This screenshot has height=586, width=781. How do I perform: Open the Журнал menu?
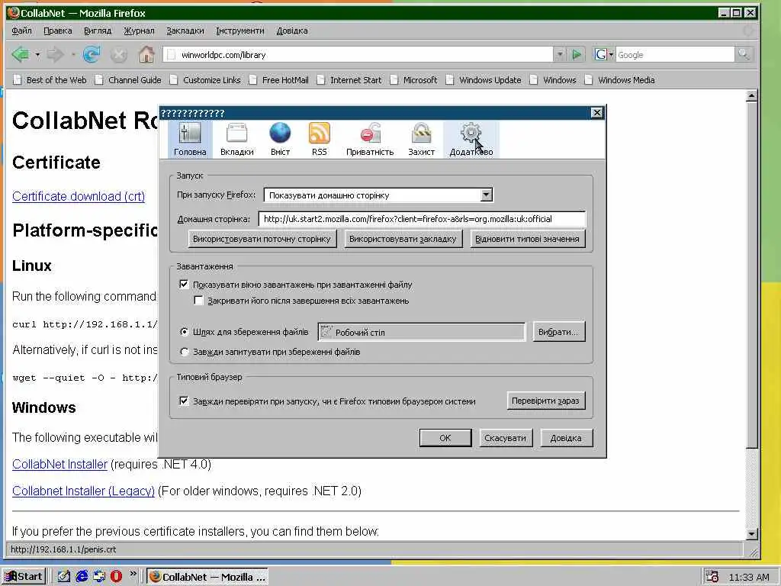pos(139,31)
